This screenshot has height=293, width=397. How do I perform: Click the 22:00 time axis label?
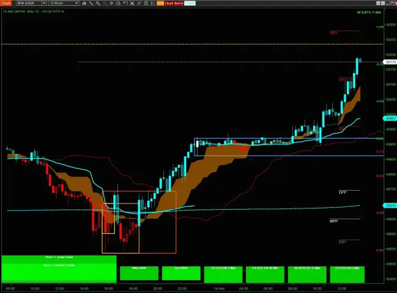182,289
